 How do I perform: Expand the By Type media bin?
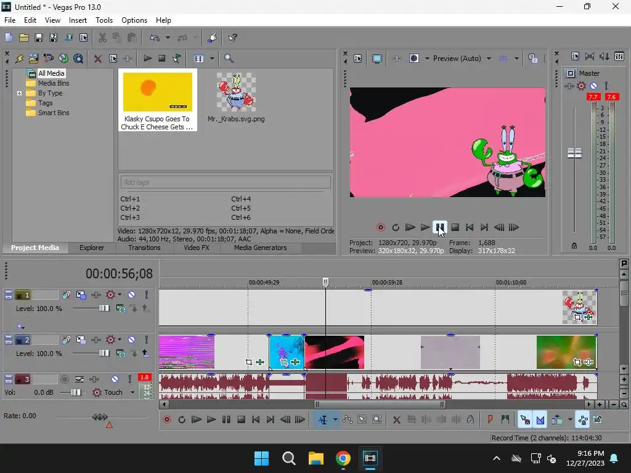click(19, 93)
